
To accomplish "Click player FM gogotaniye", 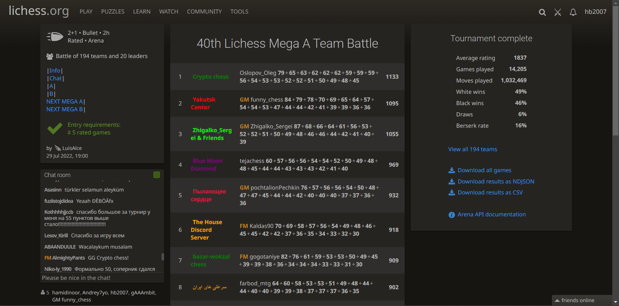I will pyautogui.click(x=260, y=257).
